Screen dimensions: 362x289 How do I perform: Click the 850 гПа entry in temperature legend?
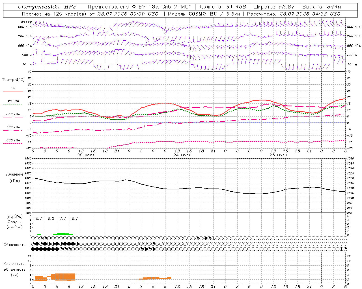click(13, 114)
